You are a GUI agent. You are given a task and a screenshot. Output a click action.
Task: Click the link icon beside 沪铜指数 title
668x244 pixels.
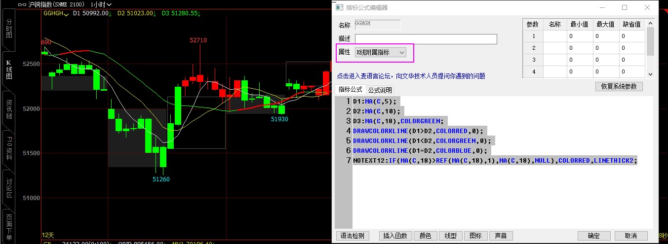pos(22,4)
